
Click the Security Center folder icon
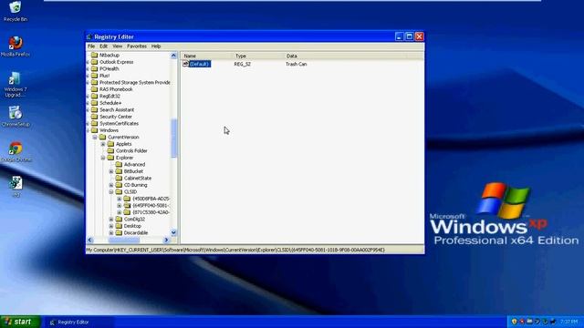pos(94,117)
